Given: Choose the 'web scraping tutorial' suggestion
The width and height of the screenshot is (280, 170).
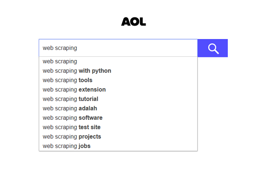Looking at the screenshot, I should 118,99.
